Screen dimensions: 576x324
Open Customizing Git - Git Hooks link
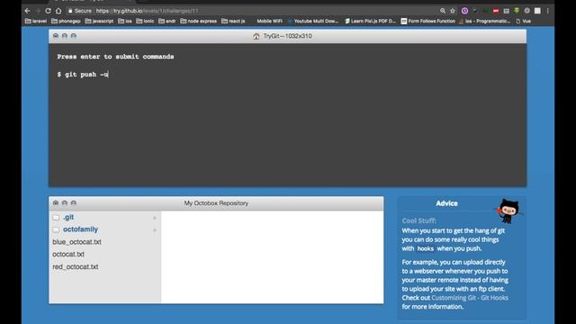(470, 298)
